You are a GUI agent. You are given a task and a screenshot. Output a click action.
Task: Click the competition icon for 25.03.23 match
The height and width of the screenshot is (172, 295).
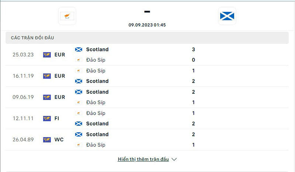pos(47,55)
